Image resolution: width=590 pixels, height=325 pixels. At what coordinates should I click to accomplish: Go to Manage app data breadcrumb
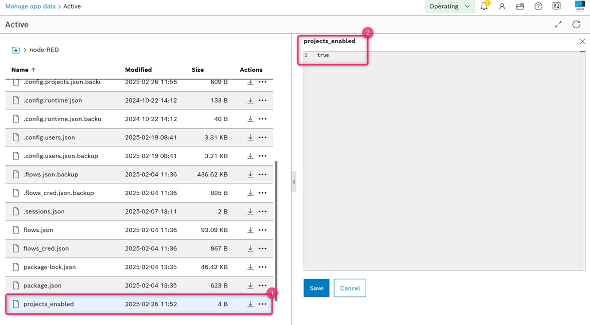click(x=30, y=7)
